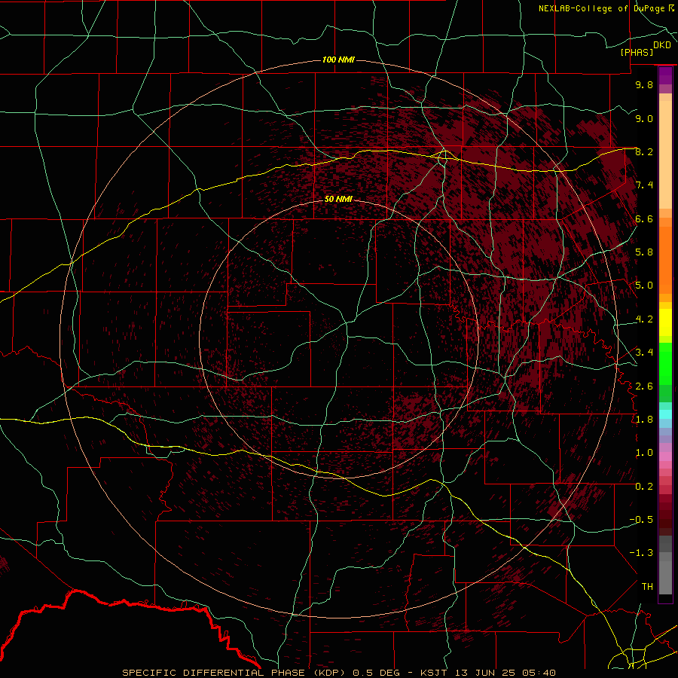Pick the bright orange band on the color bar
The image size is (678, 678).
point(665,259)
